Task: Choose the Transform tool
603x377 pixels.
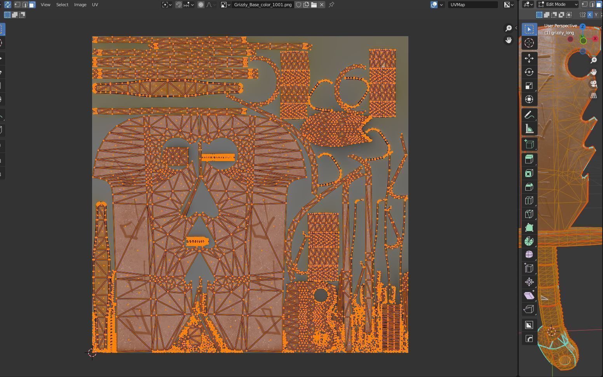Action: (529, 99)
